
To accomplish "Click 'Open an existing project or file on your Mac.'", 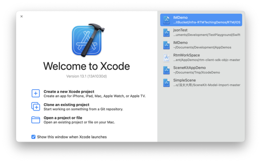I will (x=79, y=122).
